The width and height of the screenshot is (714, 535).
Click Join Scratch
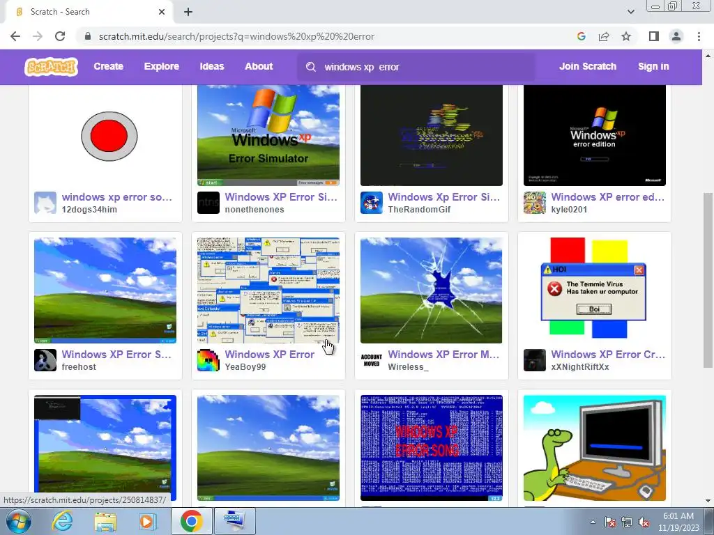click(587, 66)
